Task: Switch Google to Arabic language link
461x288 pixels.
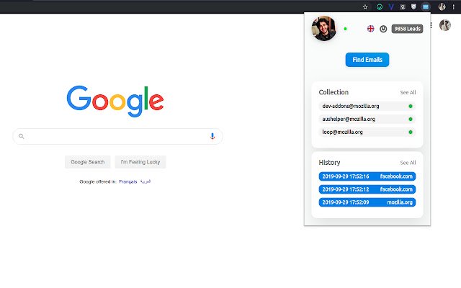Action: click(x=146, y=181)
